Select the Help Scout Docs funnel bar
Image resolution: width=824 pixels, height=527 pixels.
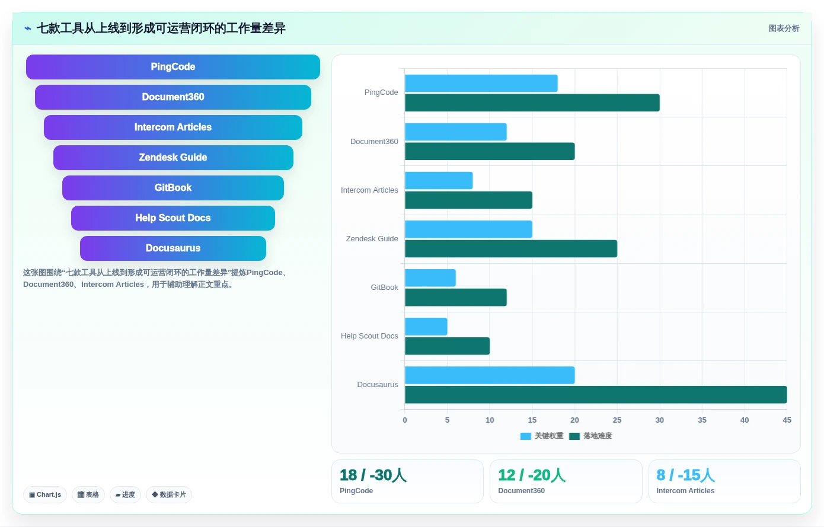[173, 218]
